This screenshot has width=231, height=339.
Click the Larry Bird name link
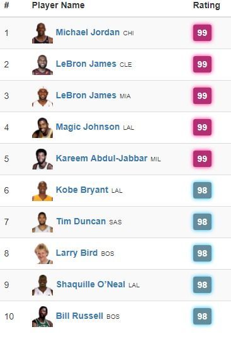pos(77,253)
